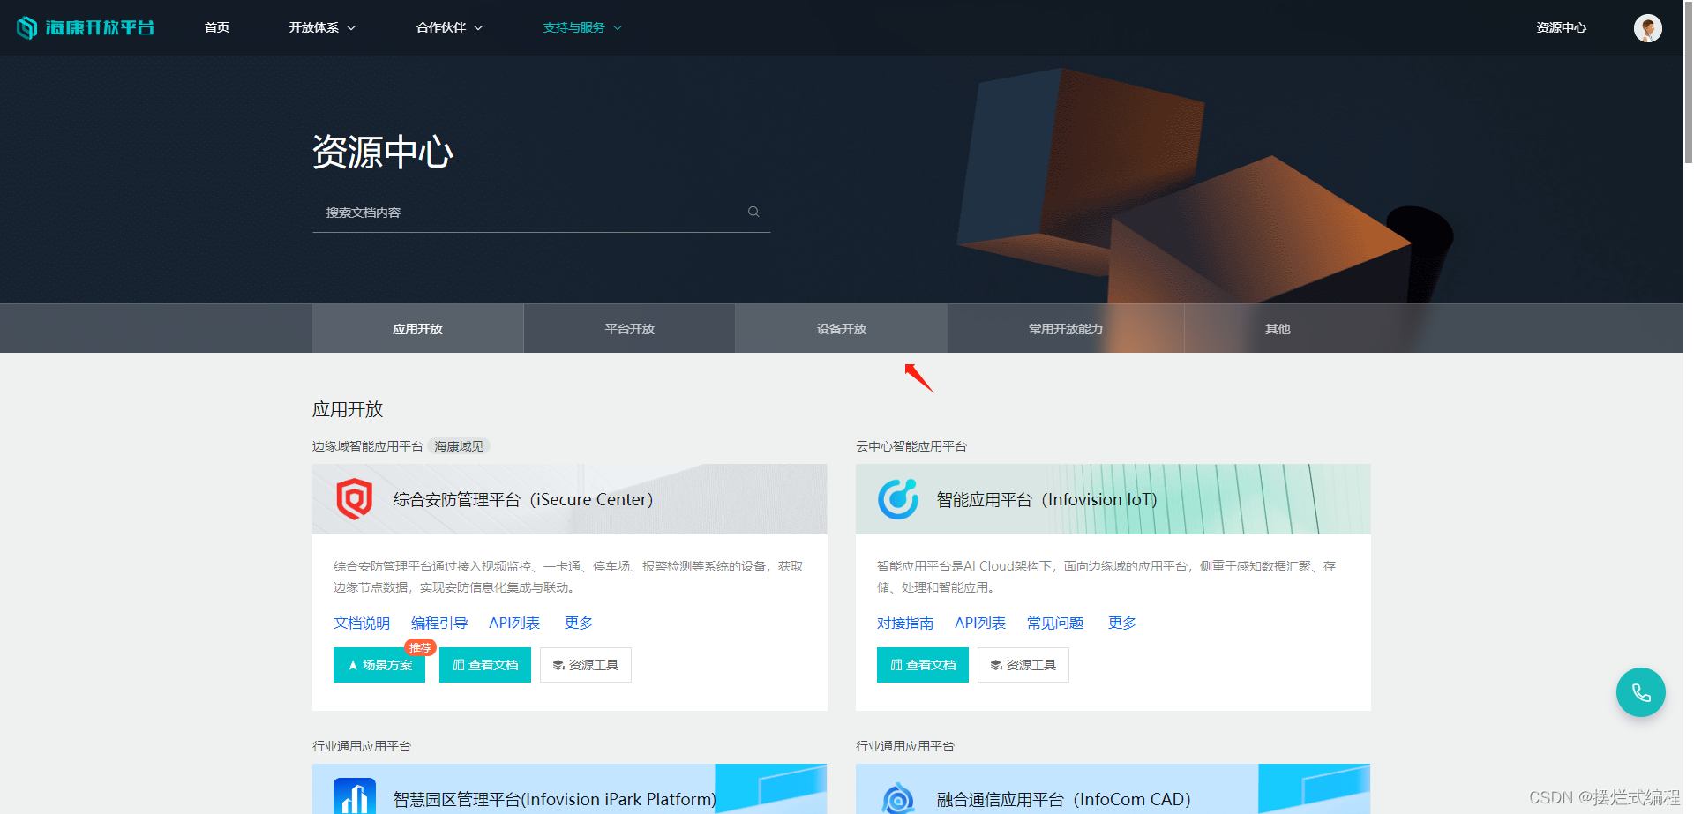This screenshot has width=1694, height=814.
Task: Select the 其他 tab
Action: click(1278, 329)
